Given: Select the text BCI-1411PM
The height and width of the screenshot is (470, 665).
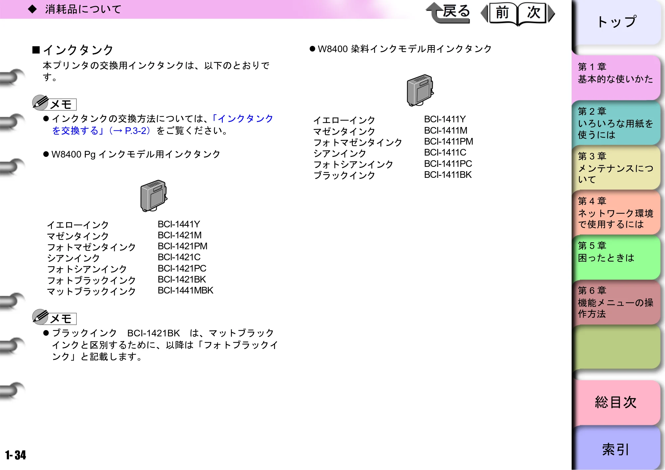Looking at the screenshot, I should point(449,142).
